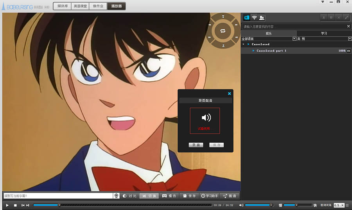Click the microphone icon beside the subtitle field
This screenshot has width=352, height=210.
click(x=116, y=196)
